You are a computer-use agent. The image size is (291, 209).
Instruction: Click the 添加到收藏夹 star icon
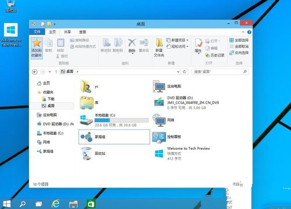click(x=37, y=42)
